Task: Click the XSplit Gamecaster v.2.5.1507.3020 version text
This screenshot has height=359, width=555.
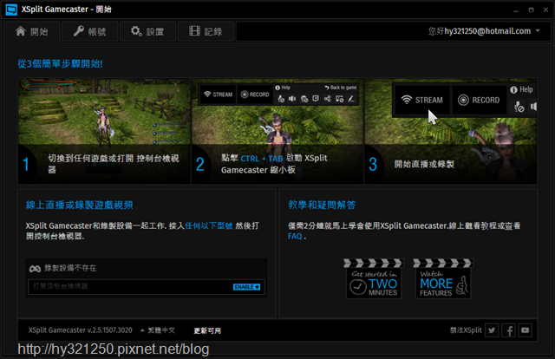Action: (81, 330)
